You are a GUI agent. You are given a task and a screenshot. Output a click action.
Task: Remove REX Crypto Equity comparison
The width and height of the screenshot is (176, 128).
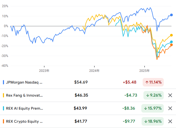(170, 121)
